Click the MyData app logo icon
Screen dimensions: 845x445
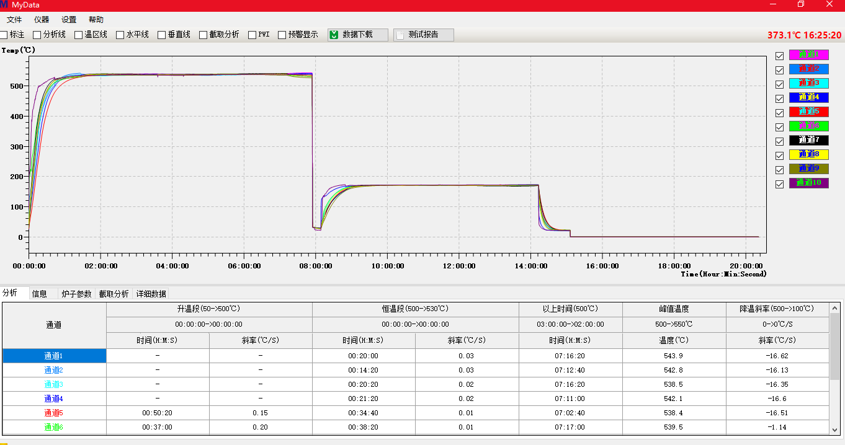point(4,5)
